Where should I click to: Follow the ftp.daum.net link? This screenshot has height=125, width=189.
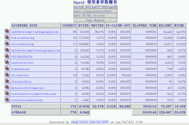pyautogui.click(x=20, y=69)
